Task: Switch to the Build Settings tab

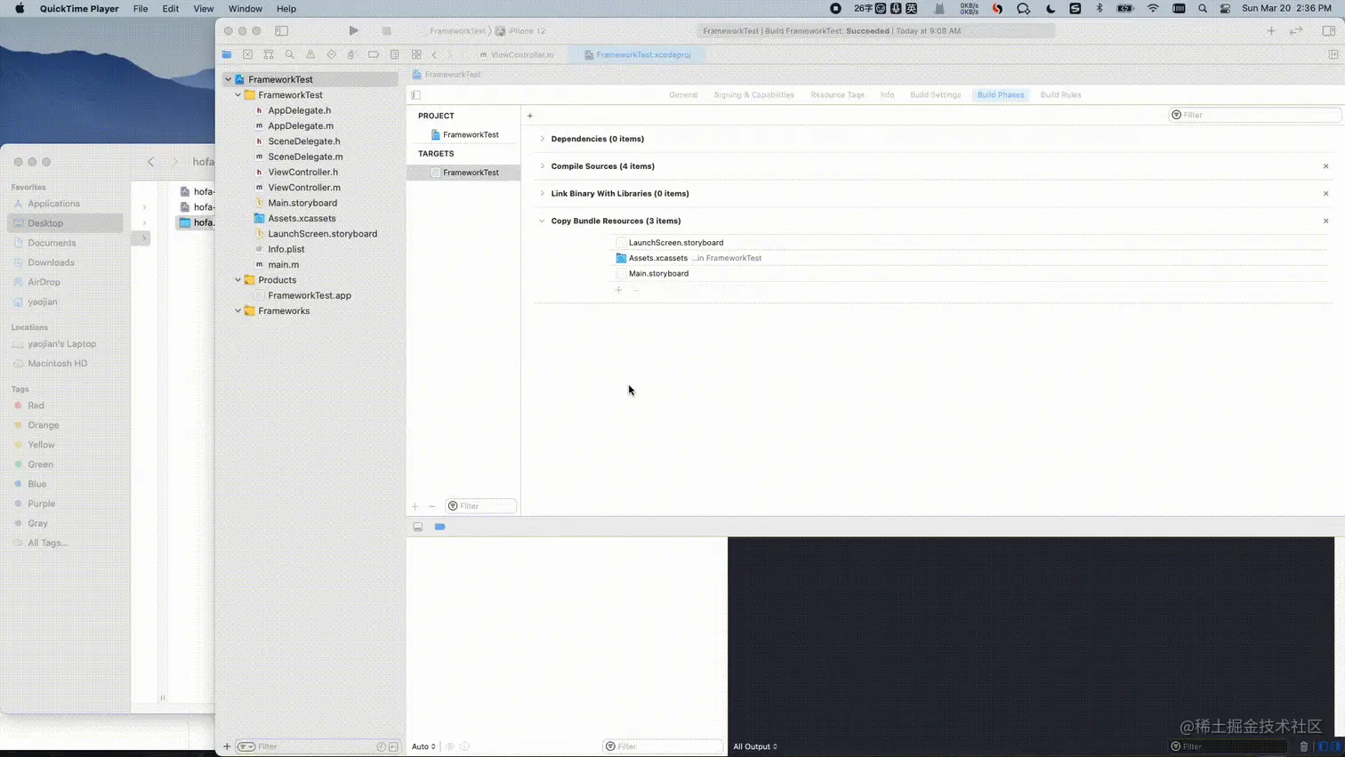Action: [x=935, y=95]
